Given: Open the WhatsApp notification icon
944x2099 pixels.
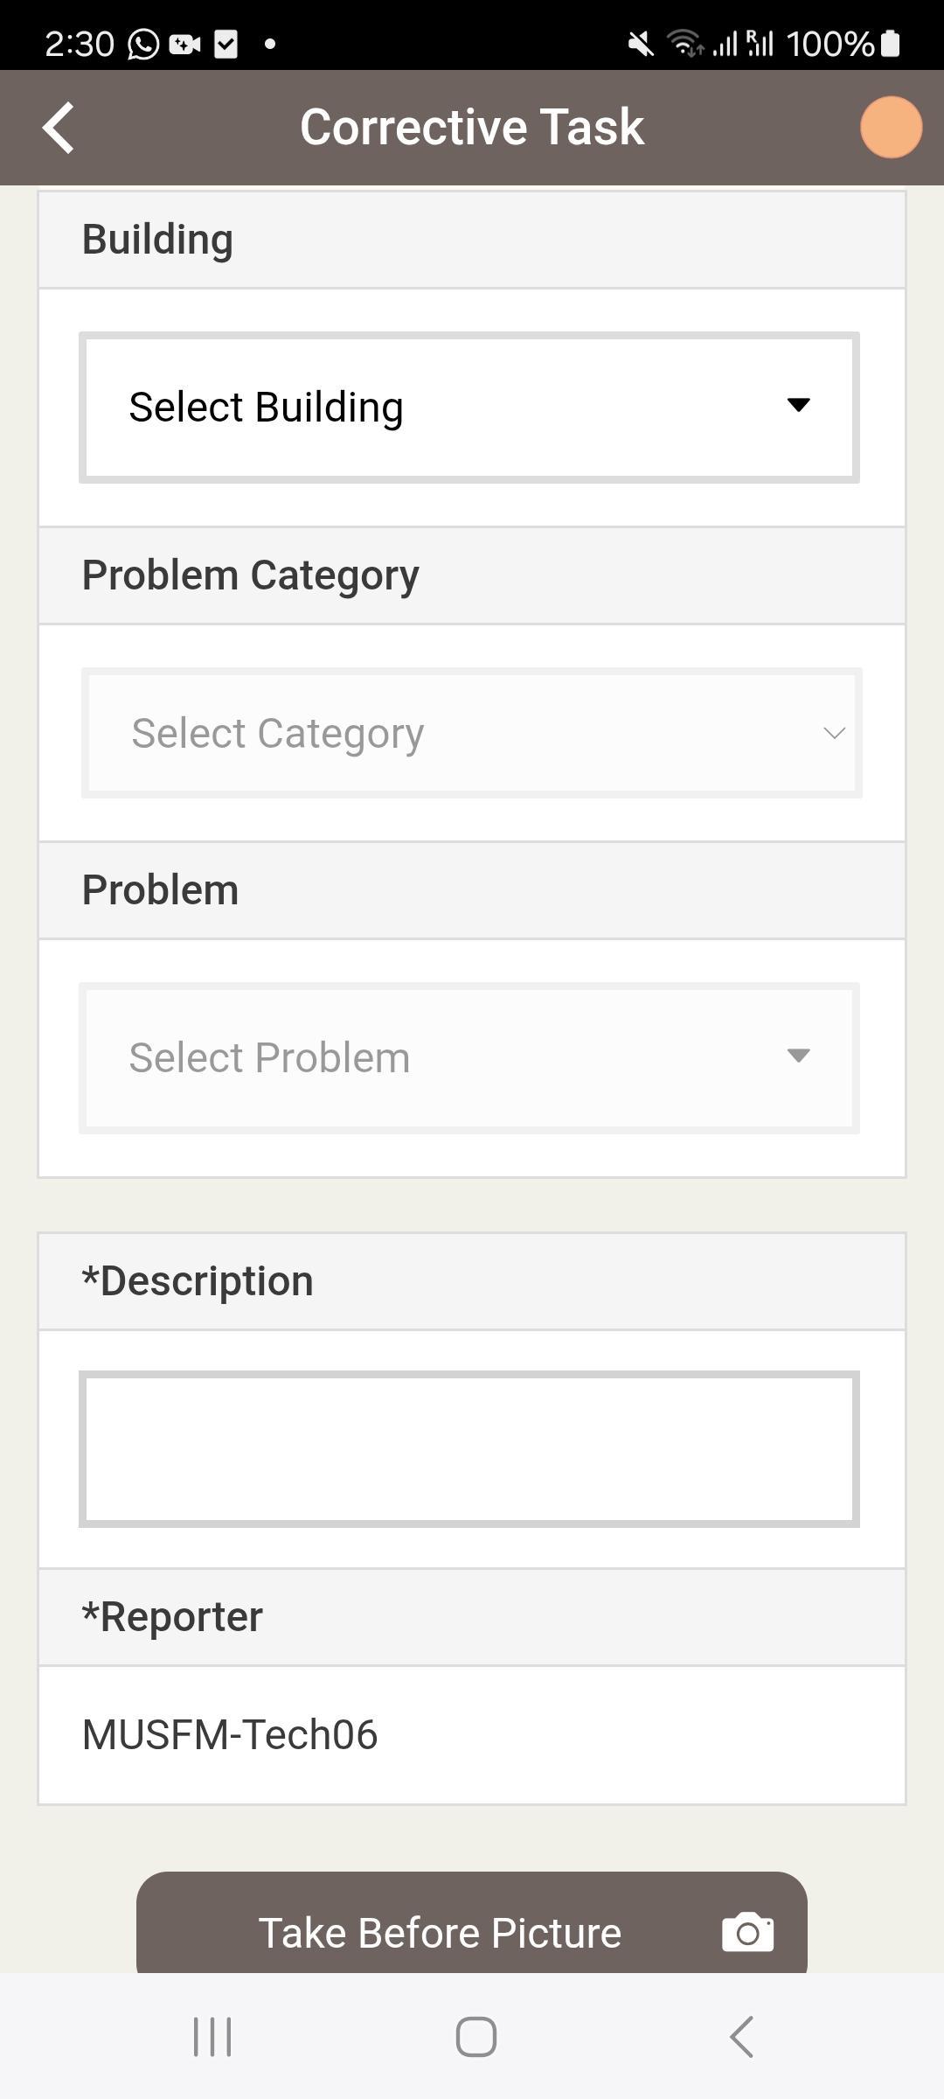Looking at the screenshot, I should click(x=143, y=44).
